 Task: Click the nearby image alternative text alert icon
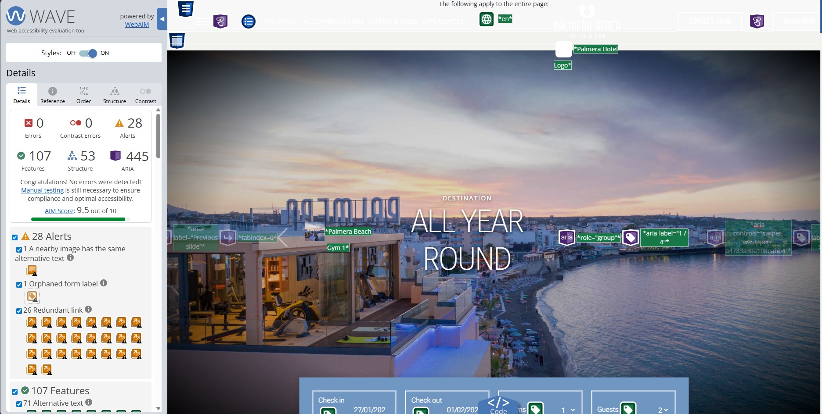32,271
